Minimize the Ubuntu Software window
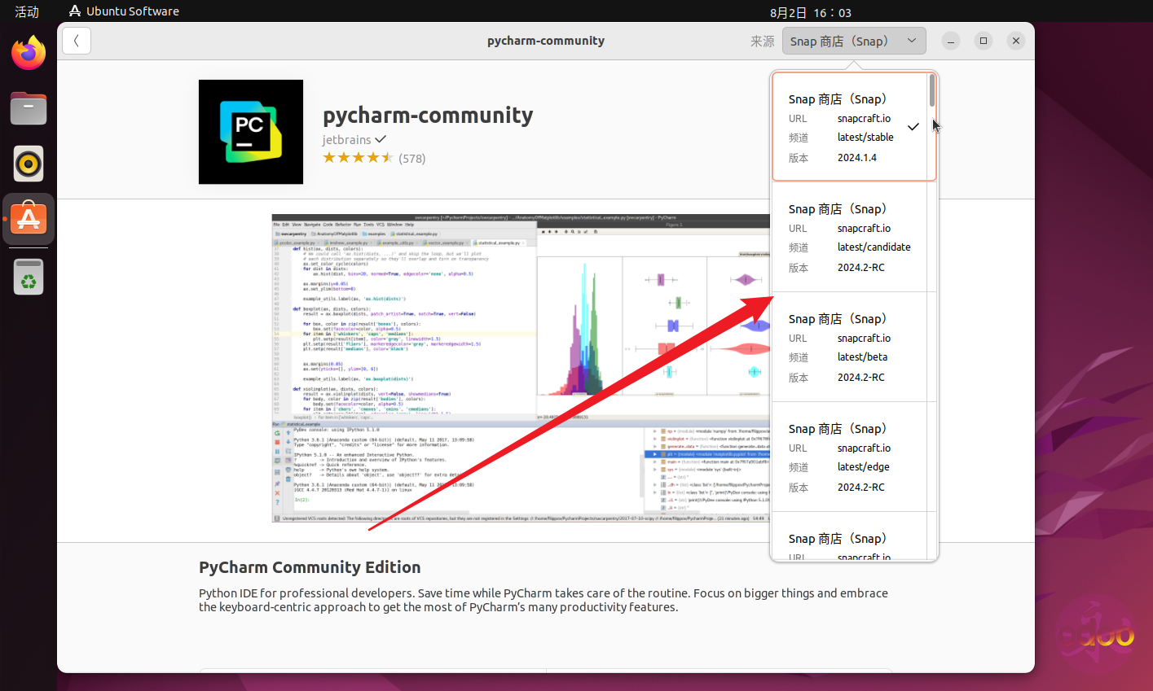Image resolution: width=1153 pixels, height=691 pixels. click(951, 41)
